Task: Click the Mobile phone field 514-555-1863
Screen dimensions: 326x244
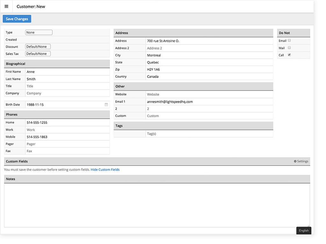Action: pos(67,137)
